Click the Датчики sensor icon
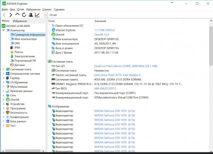Viewport: 213px width, 154px height. tap(12, 65)
